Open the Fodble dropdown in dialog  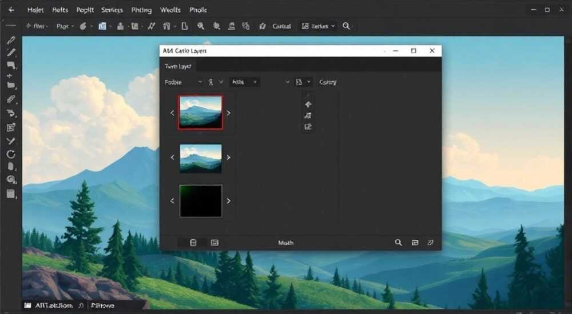(x=183, y=82)
